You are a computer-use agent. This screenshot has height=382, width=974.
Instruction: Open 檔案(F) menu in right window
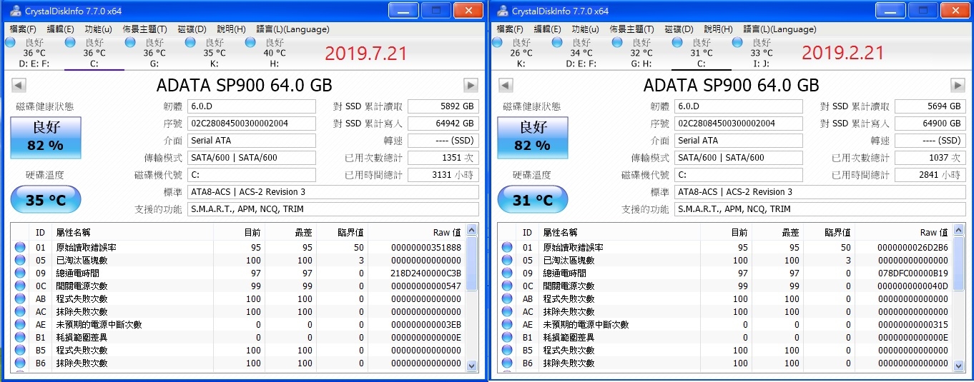click(x=510, y=29)
